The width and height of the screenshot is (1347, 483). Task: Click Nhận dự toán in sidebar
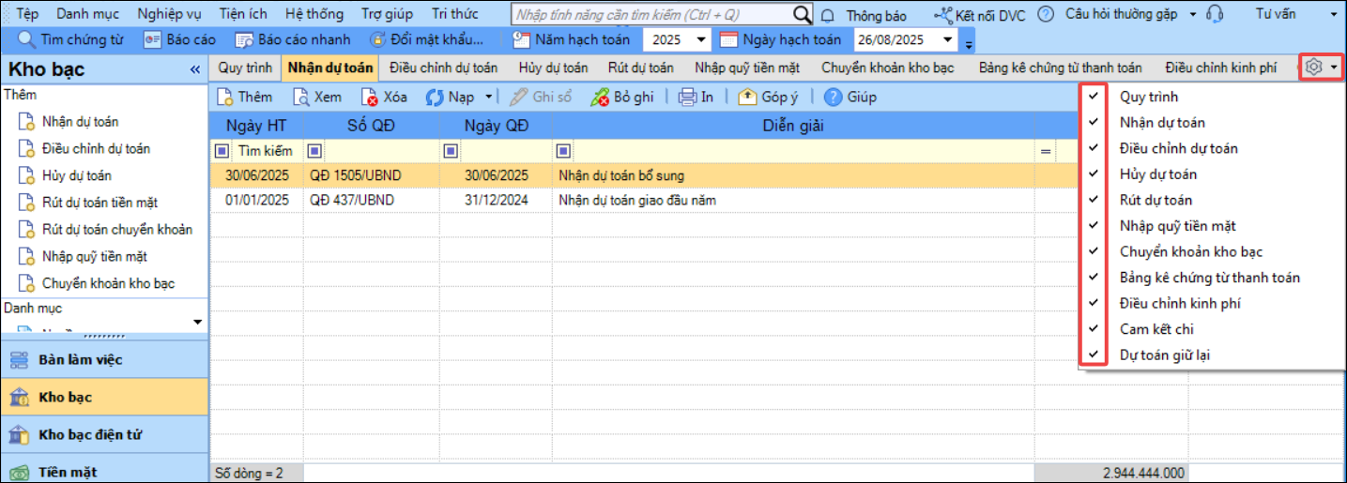pyautogui.click(x=80, y=122)
